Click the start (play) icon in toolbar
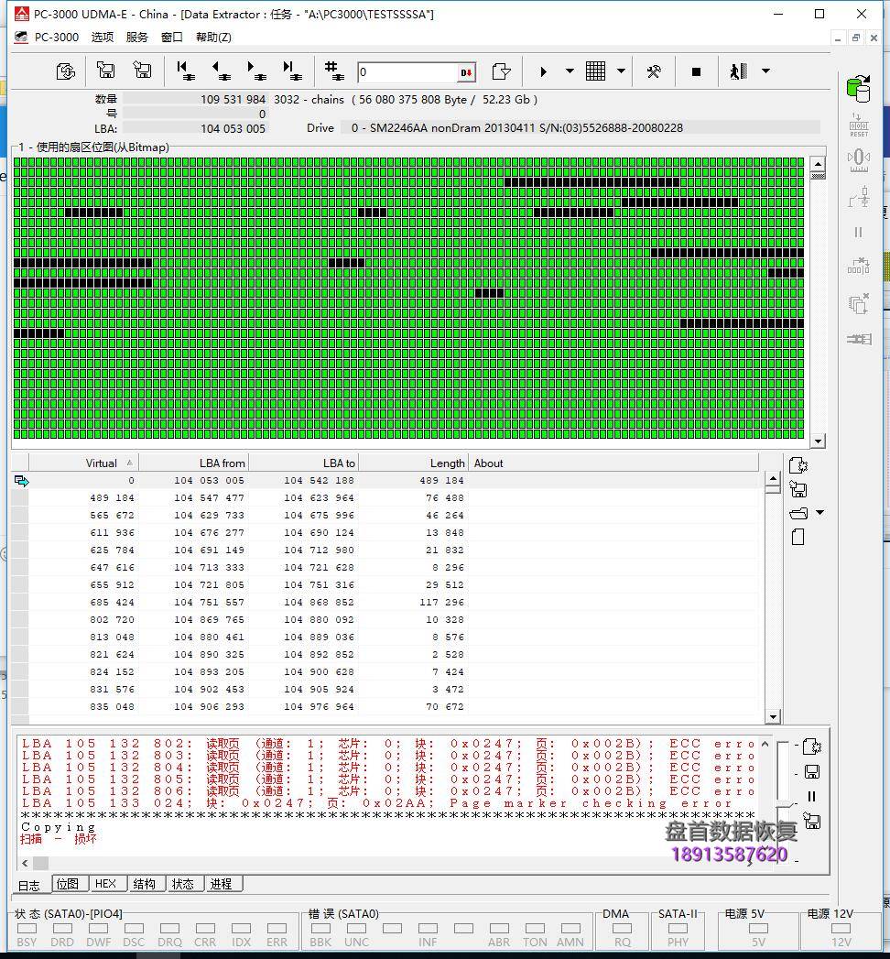The image size is (890, 959). 544,71
